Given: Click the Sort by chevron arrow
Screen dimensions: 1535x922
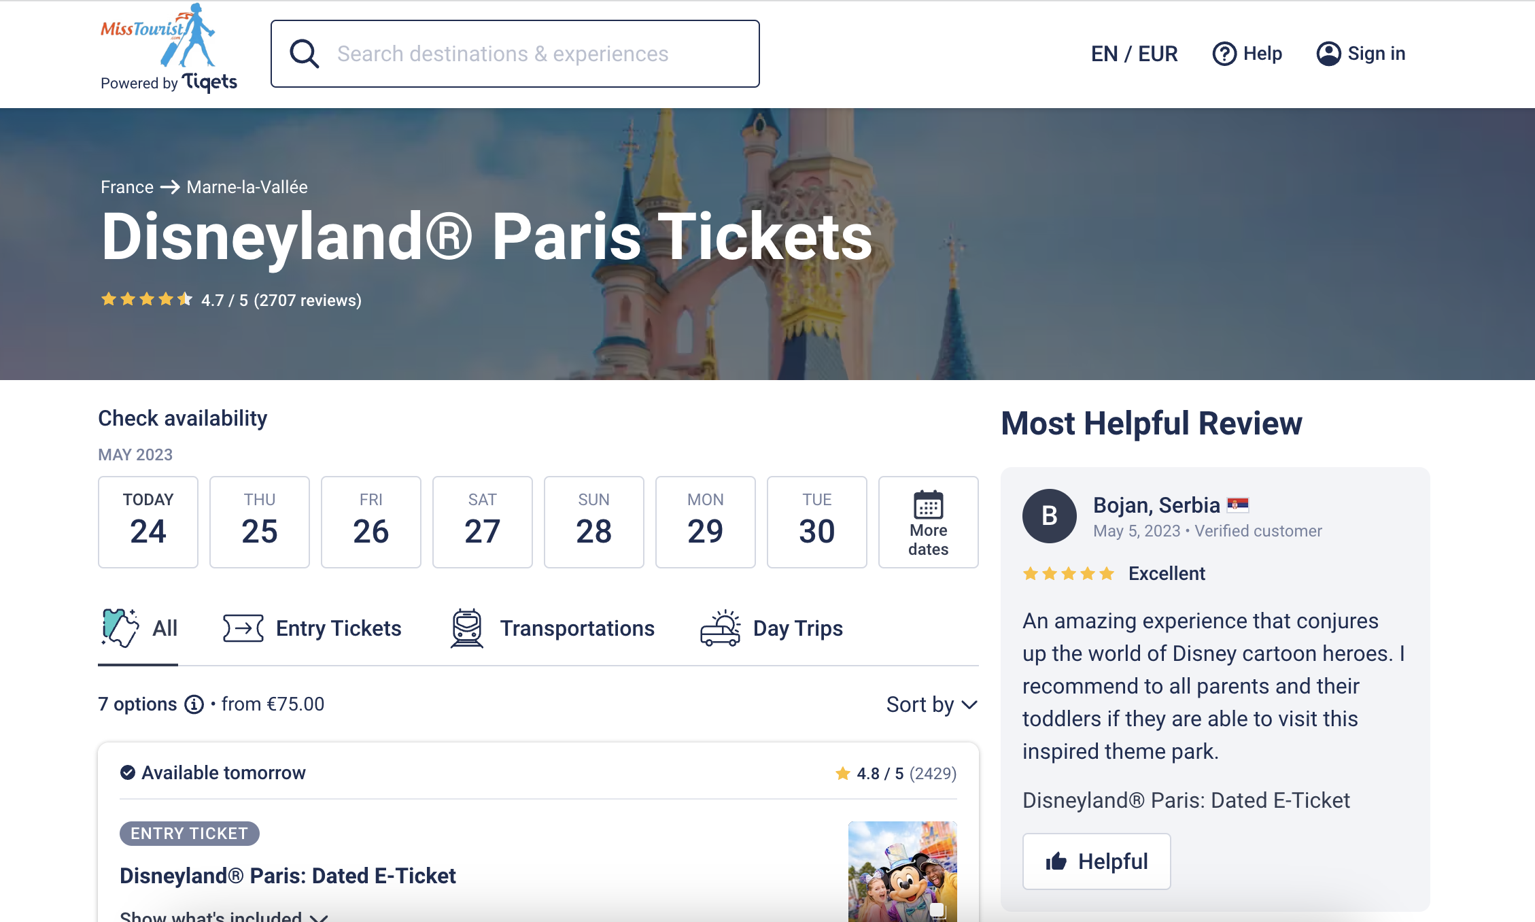Looking at the screenshot, I should [969, 705].
